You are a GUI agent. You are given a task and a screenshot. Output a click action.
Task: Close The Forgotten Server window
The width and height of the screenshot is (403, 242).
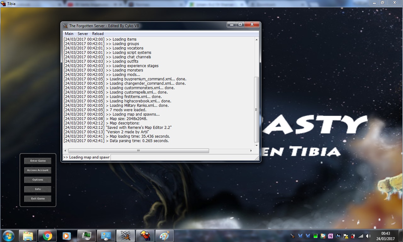(252, 25)
